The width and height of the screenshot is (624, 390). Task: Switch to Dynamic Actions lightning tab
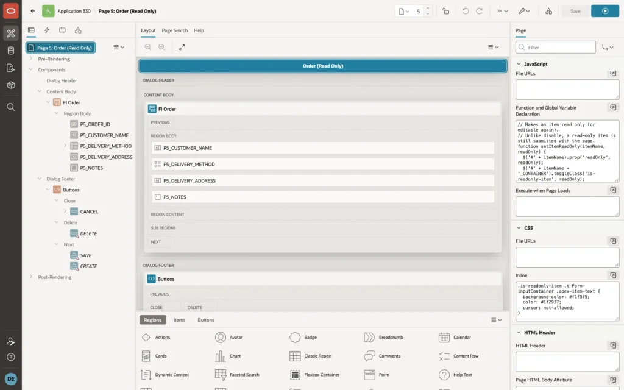pos(46,30)
